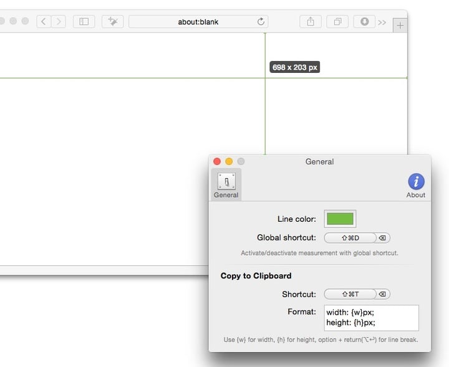449x367 pixels.
Task: Click the Safari forward navigation arrow
Action: [x=59, y=21]
